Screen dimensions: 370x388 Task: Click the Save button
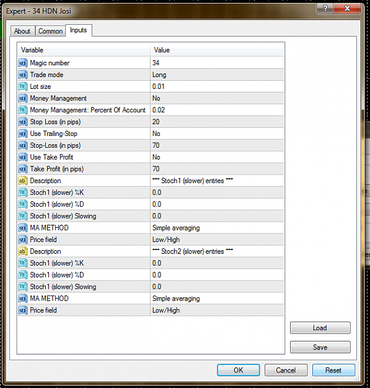tap(320, 347)
